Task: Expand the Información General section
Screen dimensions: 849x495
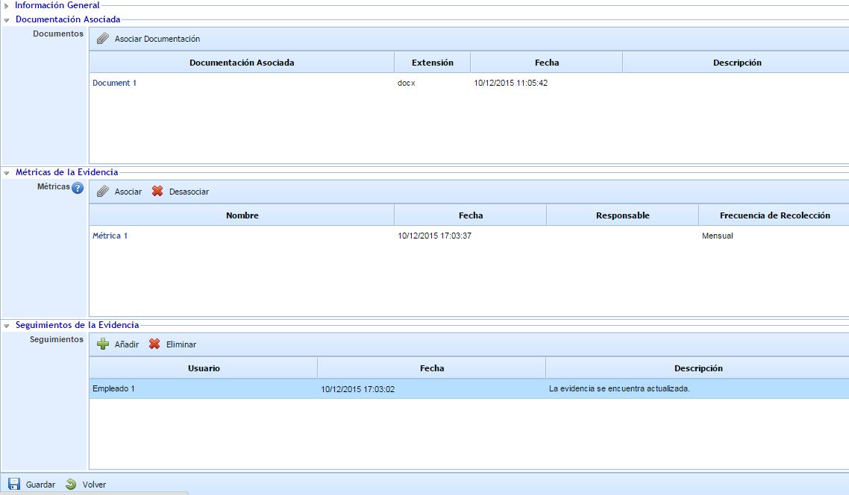Action: pos(6,5)
